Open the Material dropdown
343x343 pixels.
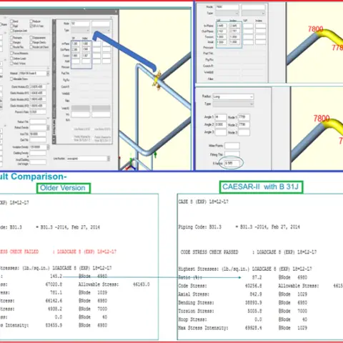[48, 74]
